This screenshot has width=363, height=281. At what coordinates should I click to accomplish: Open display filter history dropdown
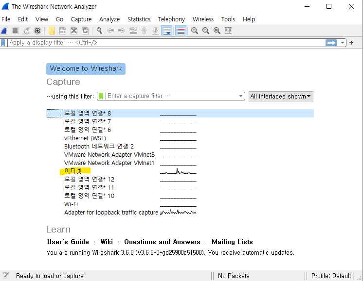tap(342, 43)
